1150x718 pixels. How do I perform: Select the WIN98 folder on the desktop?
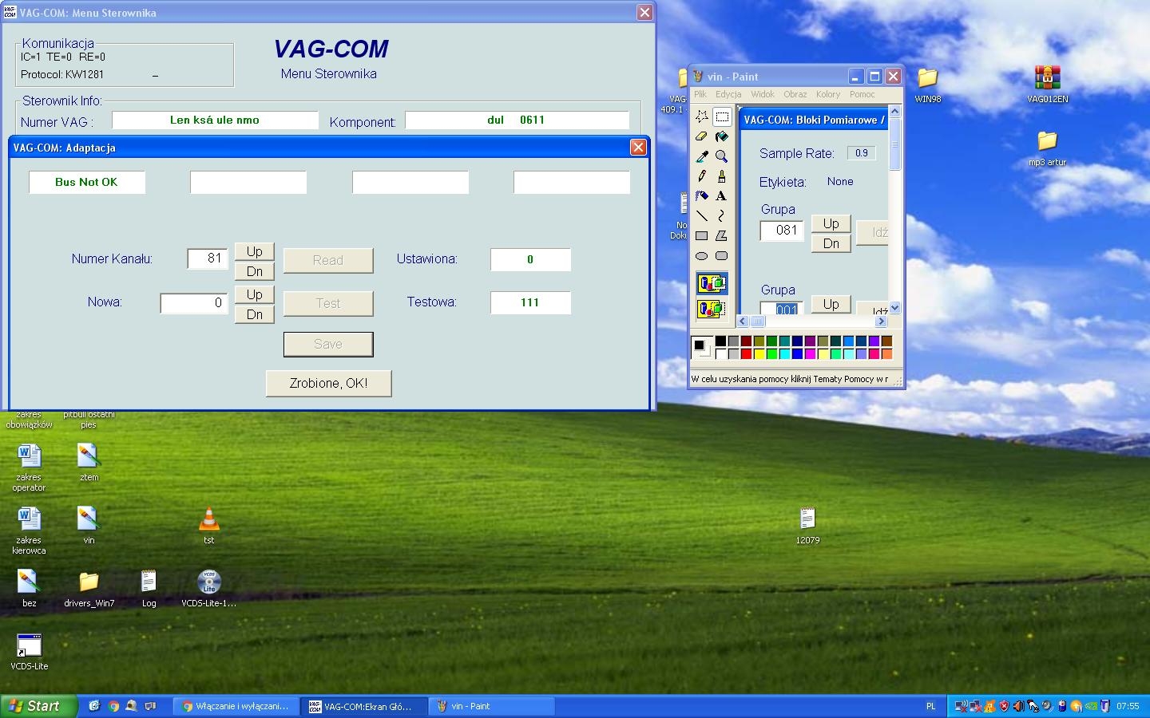pyautogui.click(x=927, y=85)
